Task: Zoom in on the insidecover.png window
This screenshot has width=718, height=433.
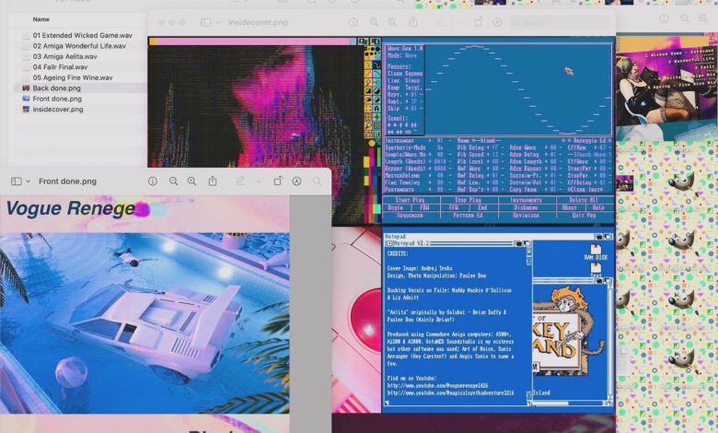Action: [392, 22]
